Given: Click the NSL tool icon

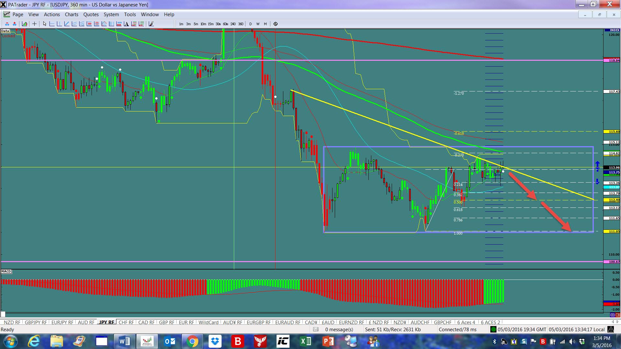Looking at the screenshot, I should (x=141, y=24).
